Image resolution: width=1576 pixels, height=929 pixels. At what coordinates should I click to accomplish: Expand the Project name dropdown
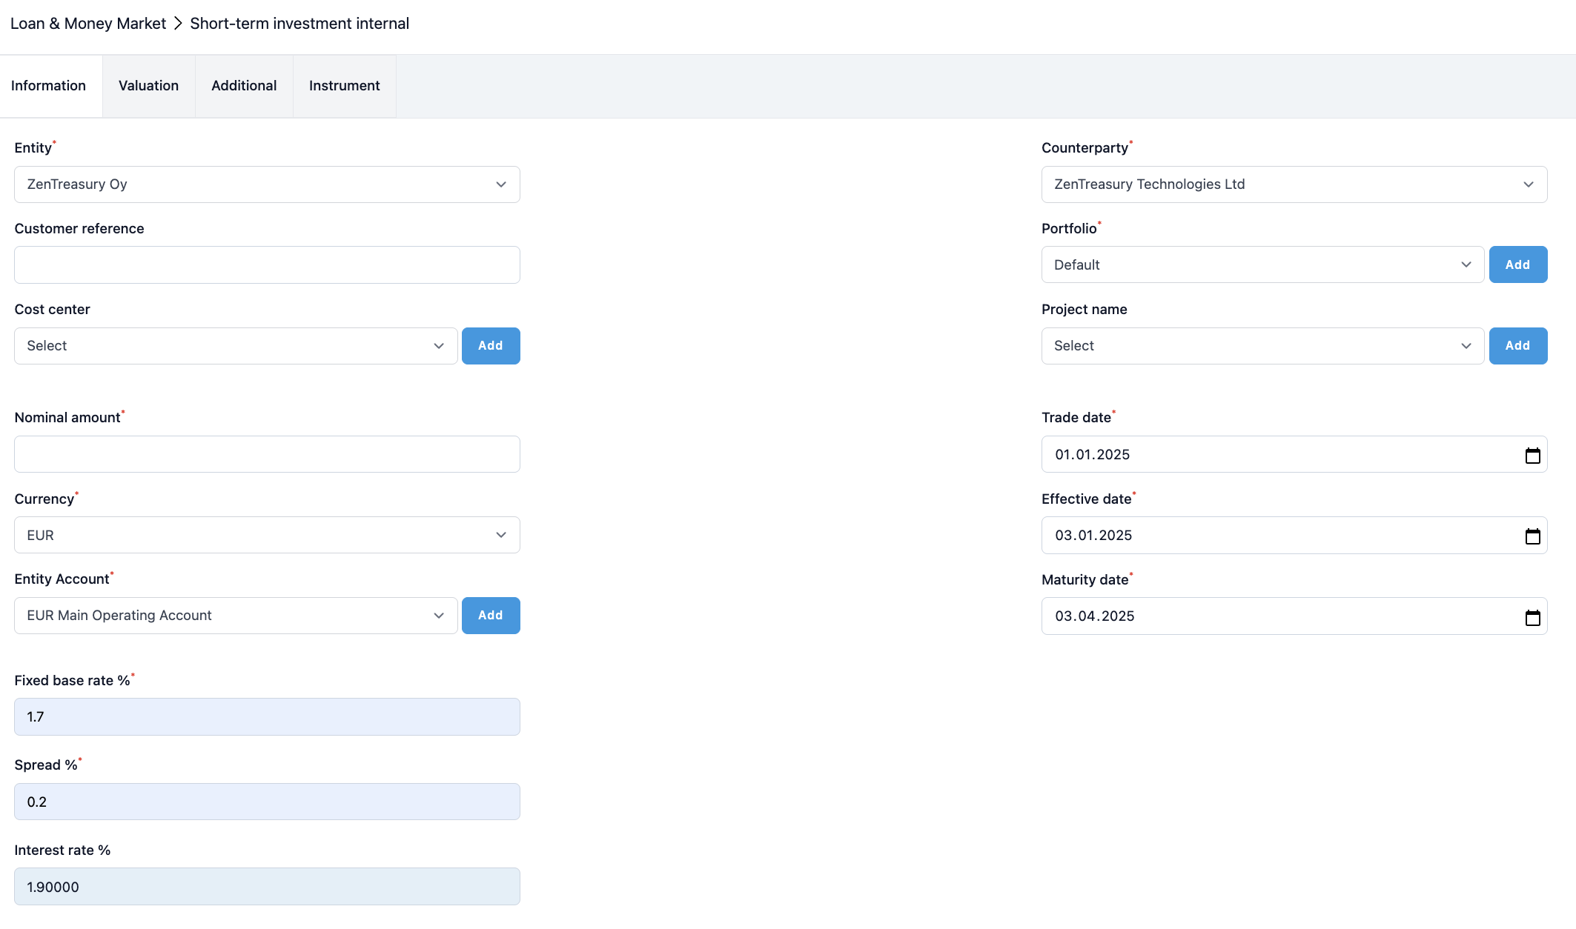coord(1262,346)
